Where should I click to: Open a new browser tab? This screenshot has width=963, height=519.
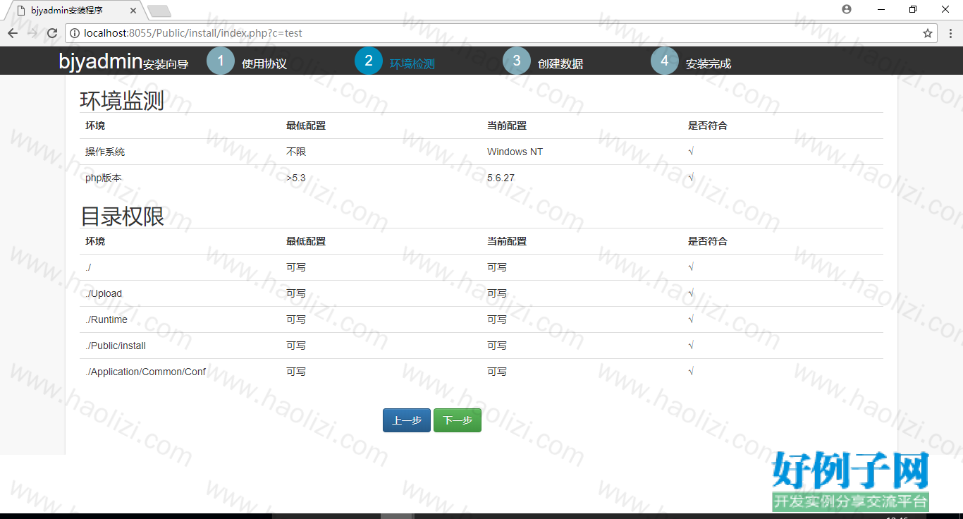159,11
